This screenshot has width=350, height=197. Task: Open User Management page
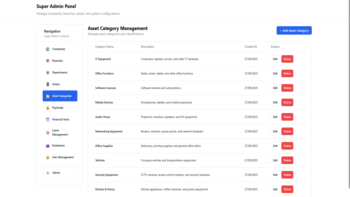[x=60, y=157]
